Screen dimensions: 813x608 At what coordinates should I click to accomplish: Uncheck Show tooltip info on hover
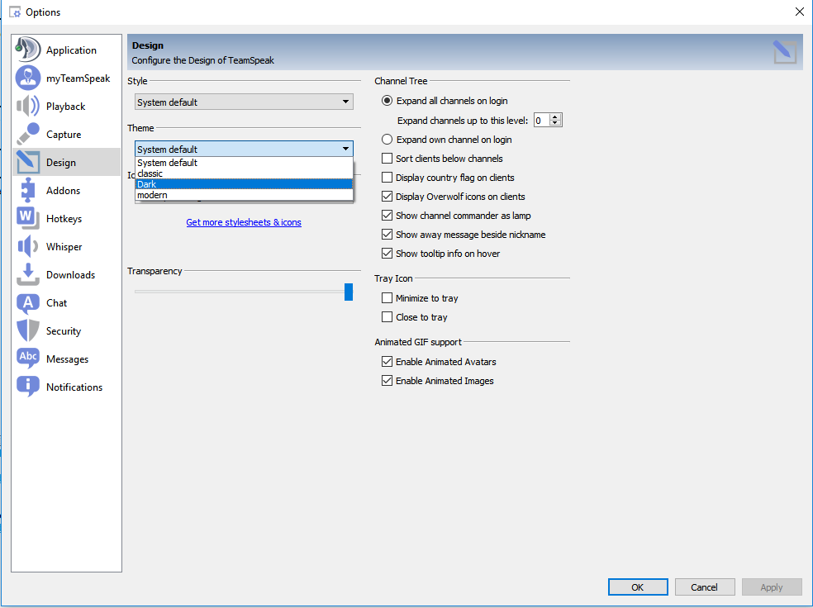pos(387,254)
